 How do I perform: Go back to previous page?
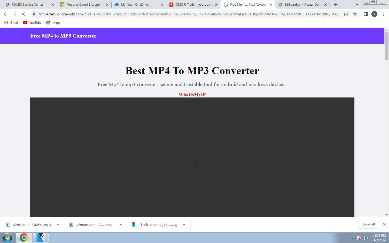[6, 14]
